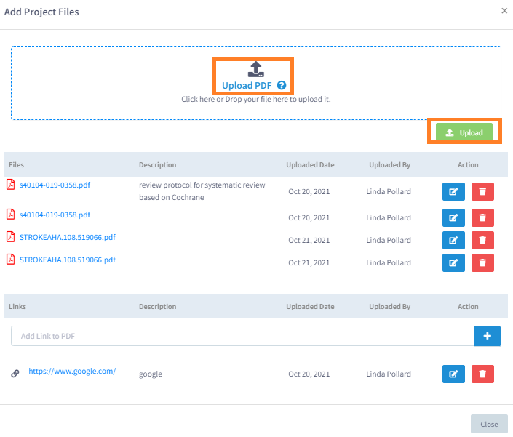This screenshot has width=513, height=437.
Task: Click the Upload PDF text in drop zone
Action: (247, 86)
